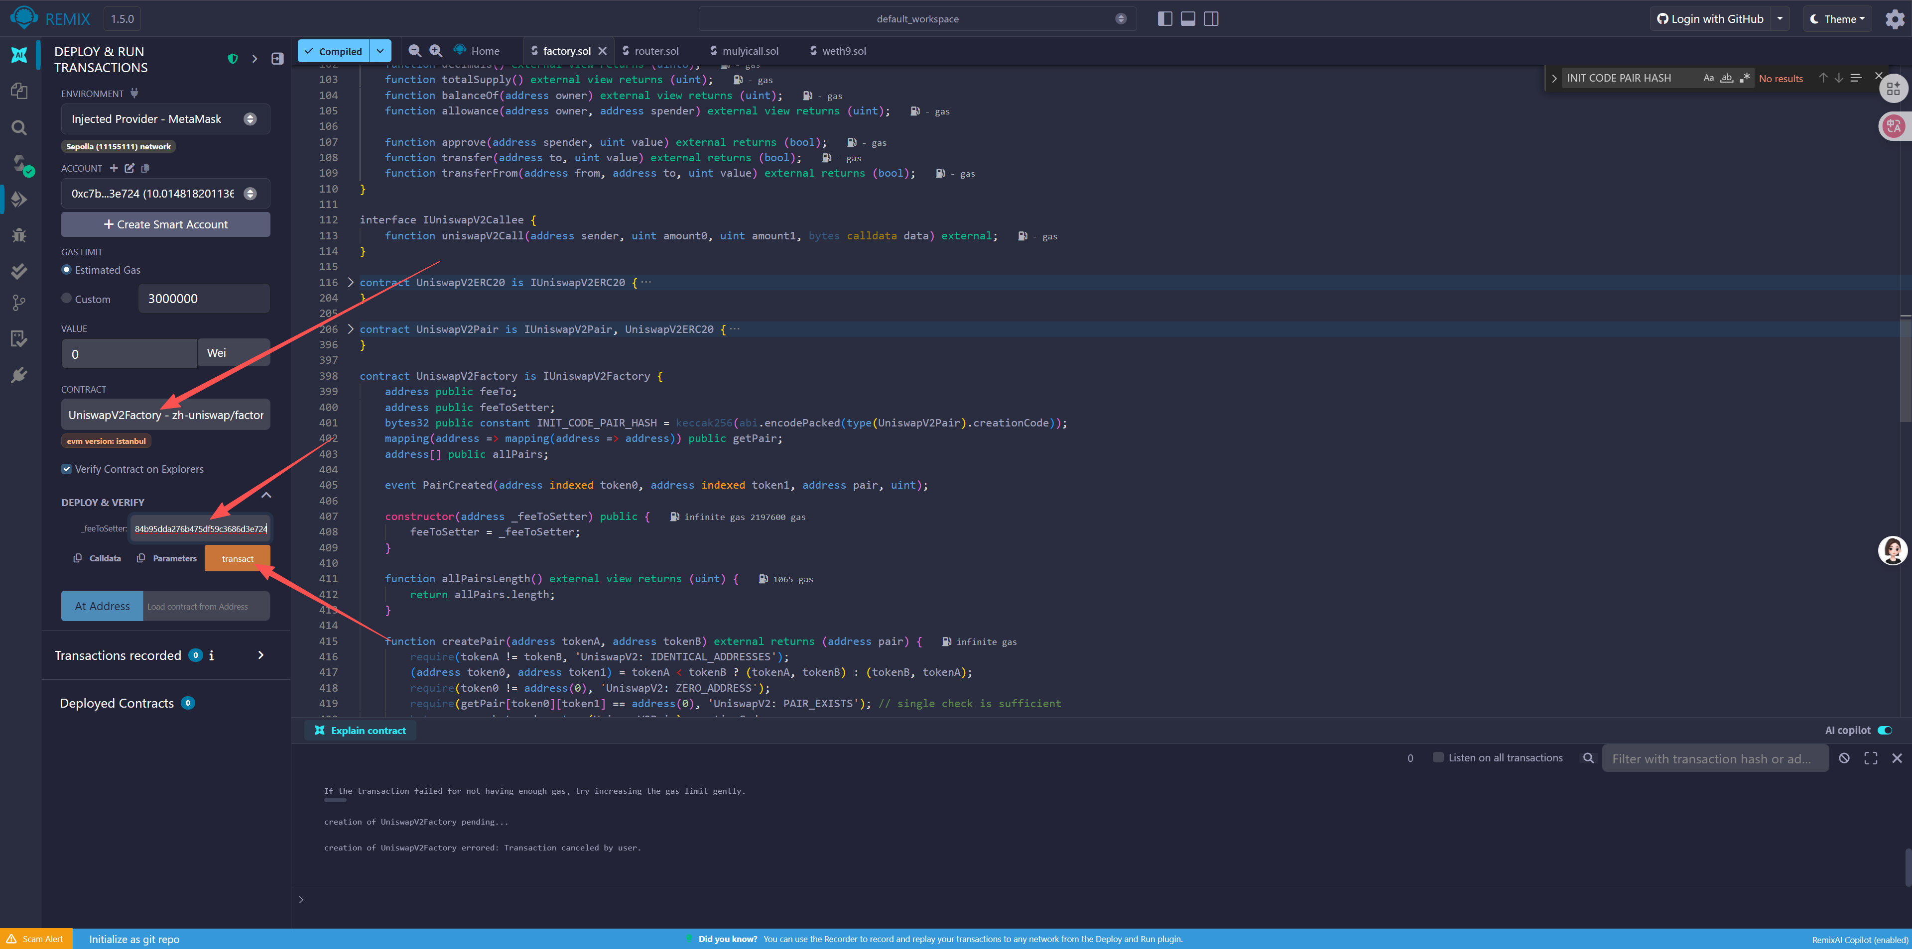Enable the Custom gas limit radio button
Screen dimensions: 1912x949
click(x=67, y=298)
